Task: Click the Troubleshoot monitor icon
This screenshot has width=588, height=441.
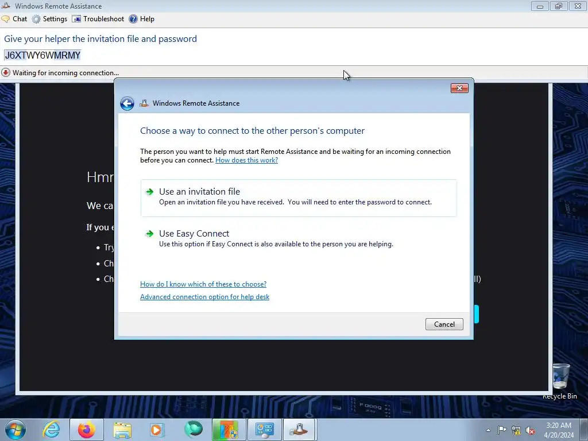Action: coord(76,19)
